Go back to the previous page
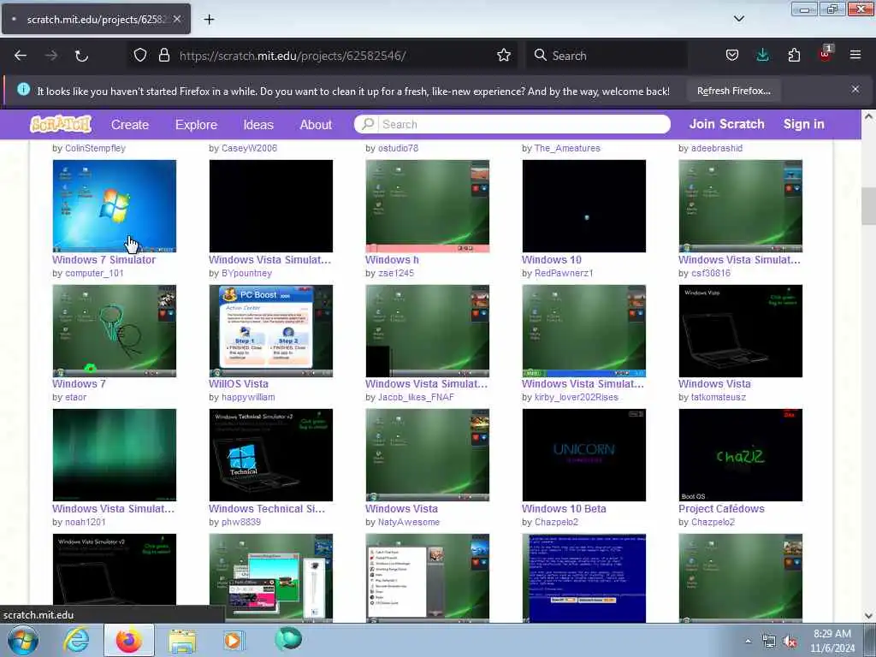The image size is (876, 657). tap(21, 56)
